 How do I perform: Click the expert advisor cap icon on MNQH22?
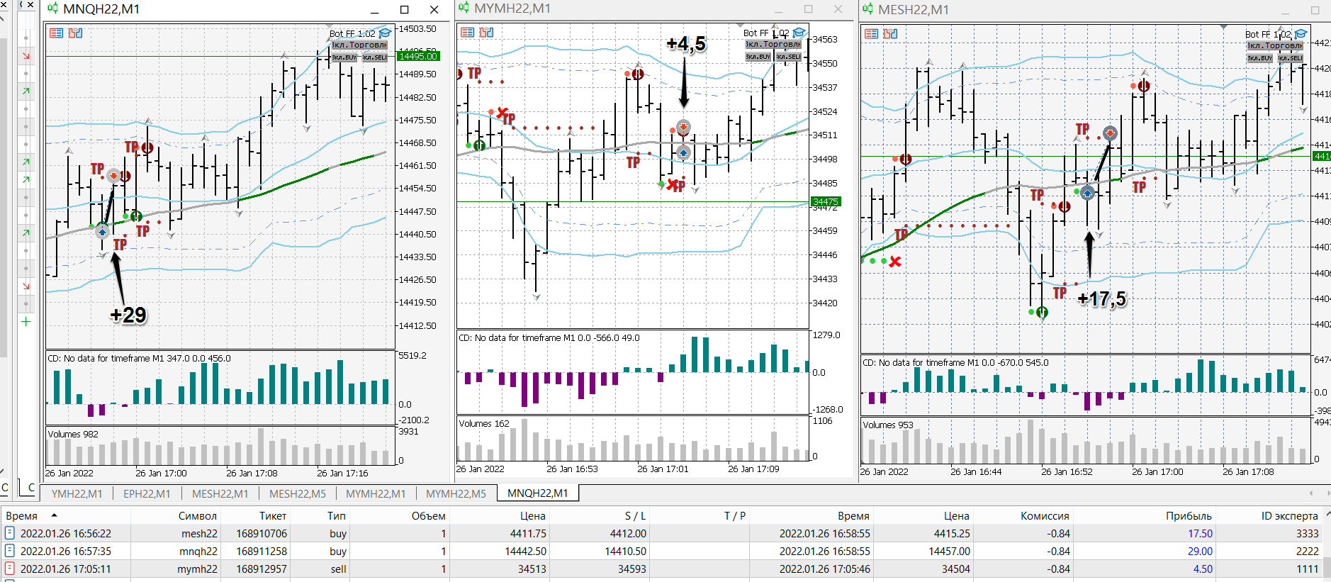tap(385, 33)
